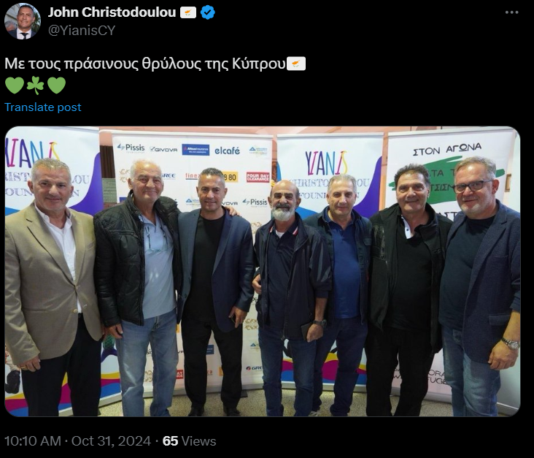The image size is (534, 458).
Task: Open the three-dot more options menu
Action: (511, 12)
